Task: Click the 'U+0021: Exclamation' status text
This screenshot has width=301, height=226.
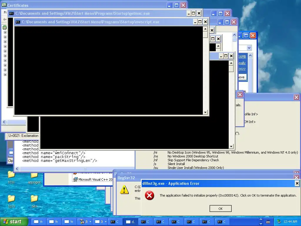Action: tap(23, 136)
